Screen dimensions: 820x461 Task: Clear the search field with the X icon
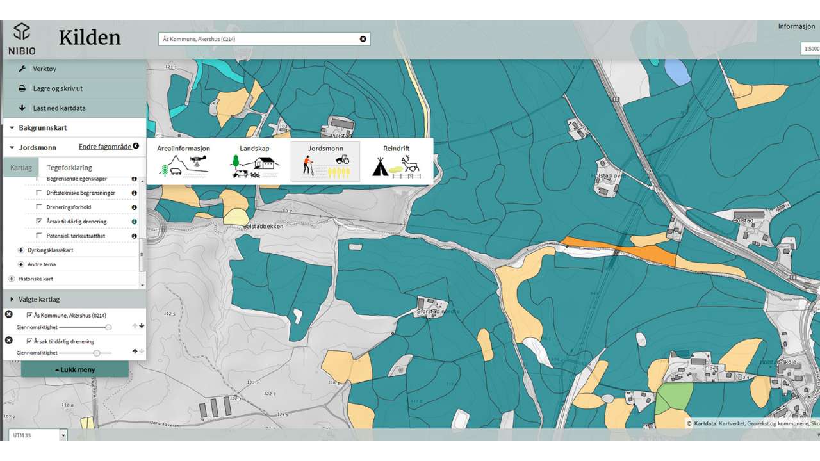coord(363,39)
